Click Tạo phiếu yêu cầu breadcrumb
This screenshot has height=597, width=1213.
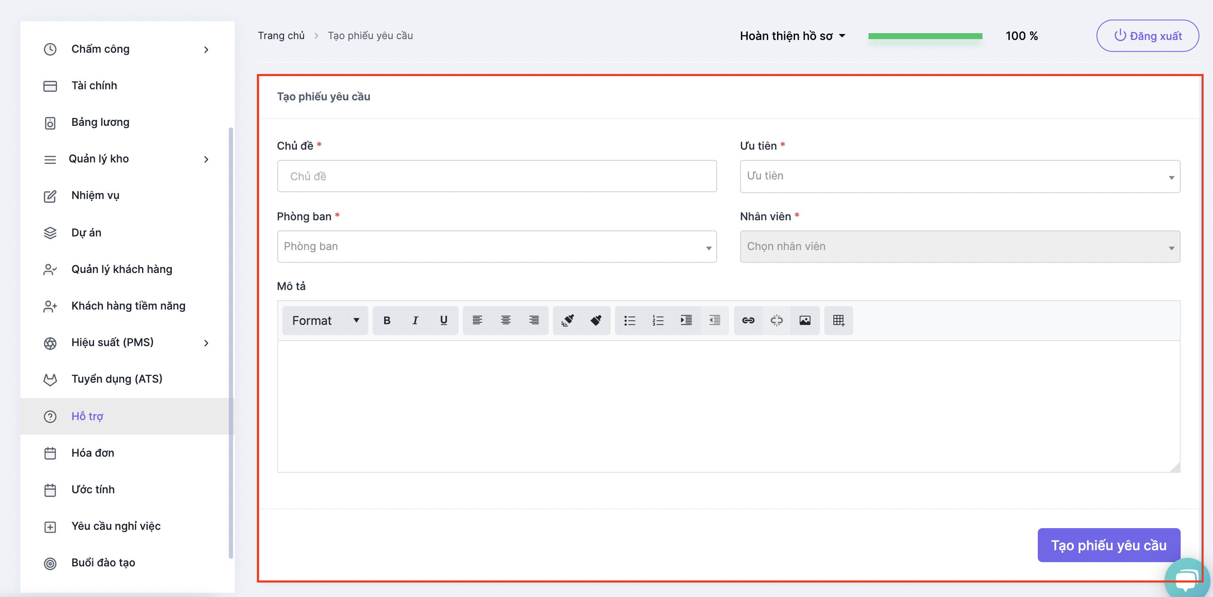pyautogui.click(x=370, y=36)
